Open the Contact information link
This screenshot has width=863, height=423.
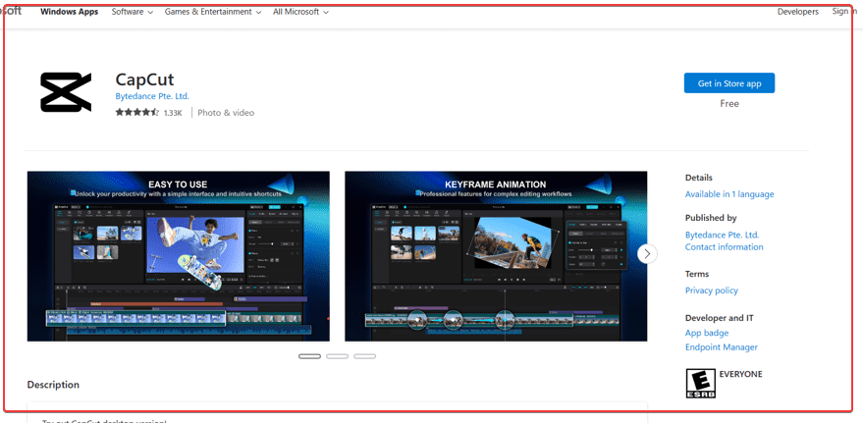tap(725, 247)
